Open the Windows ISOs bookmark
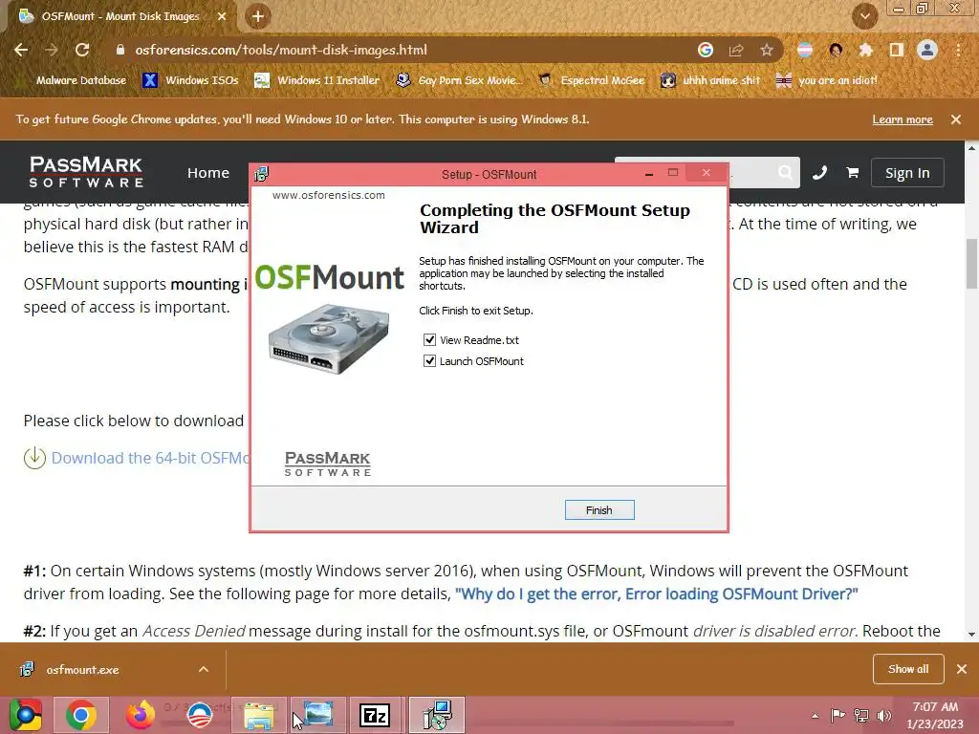The width and height of the screenshot is (979, 734). (x=191, y=80)
